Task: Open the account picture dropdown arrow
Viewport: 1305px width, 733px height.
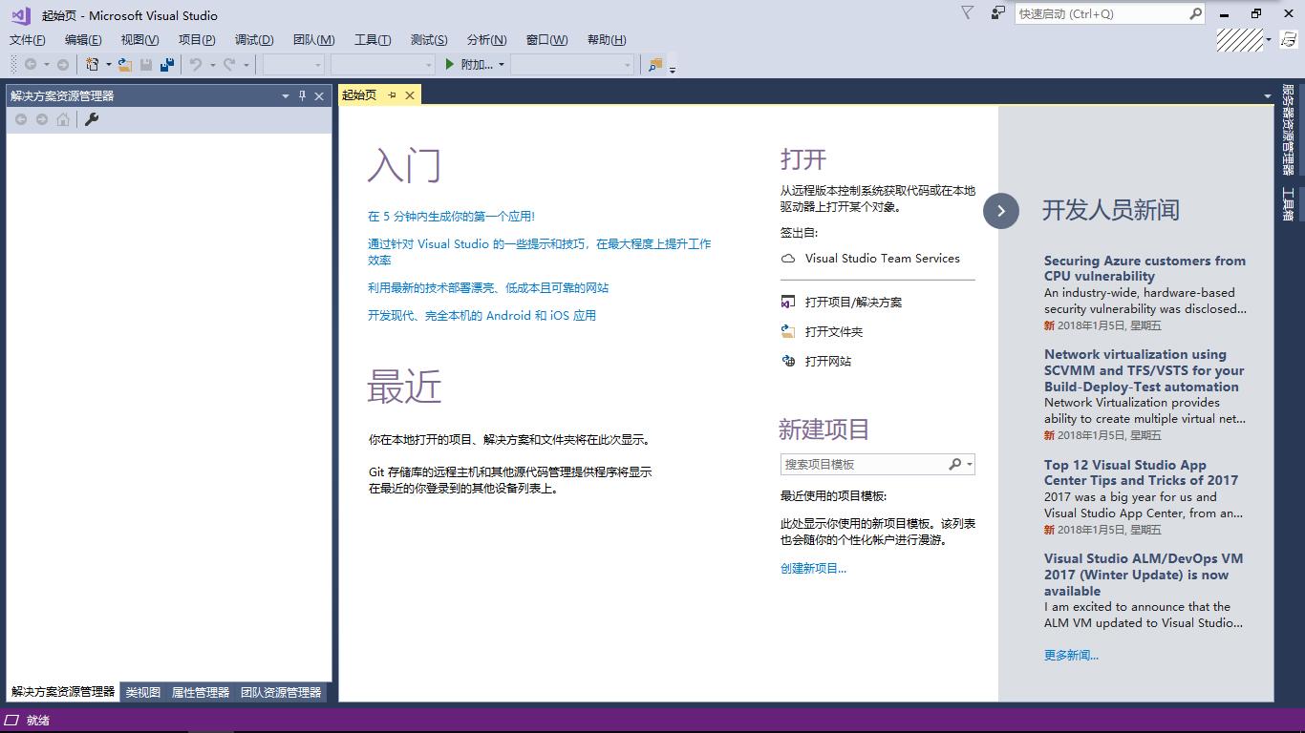Action: coord(1269,40)
